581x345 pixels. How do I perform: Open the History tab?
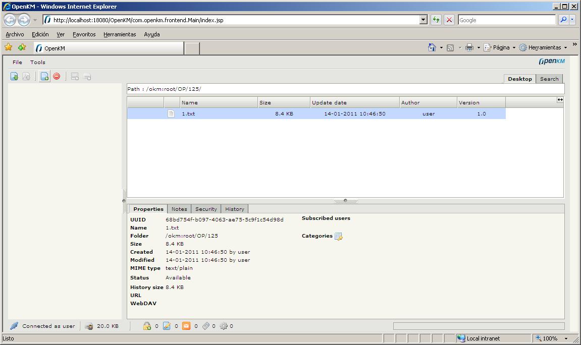click(x=235, y=209)
